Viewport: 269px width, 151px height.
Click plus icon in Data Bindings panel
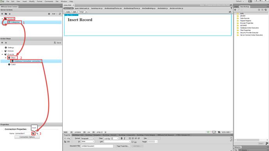click(235, 10)
